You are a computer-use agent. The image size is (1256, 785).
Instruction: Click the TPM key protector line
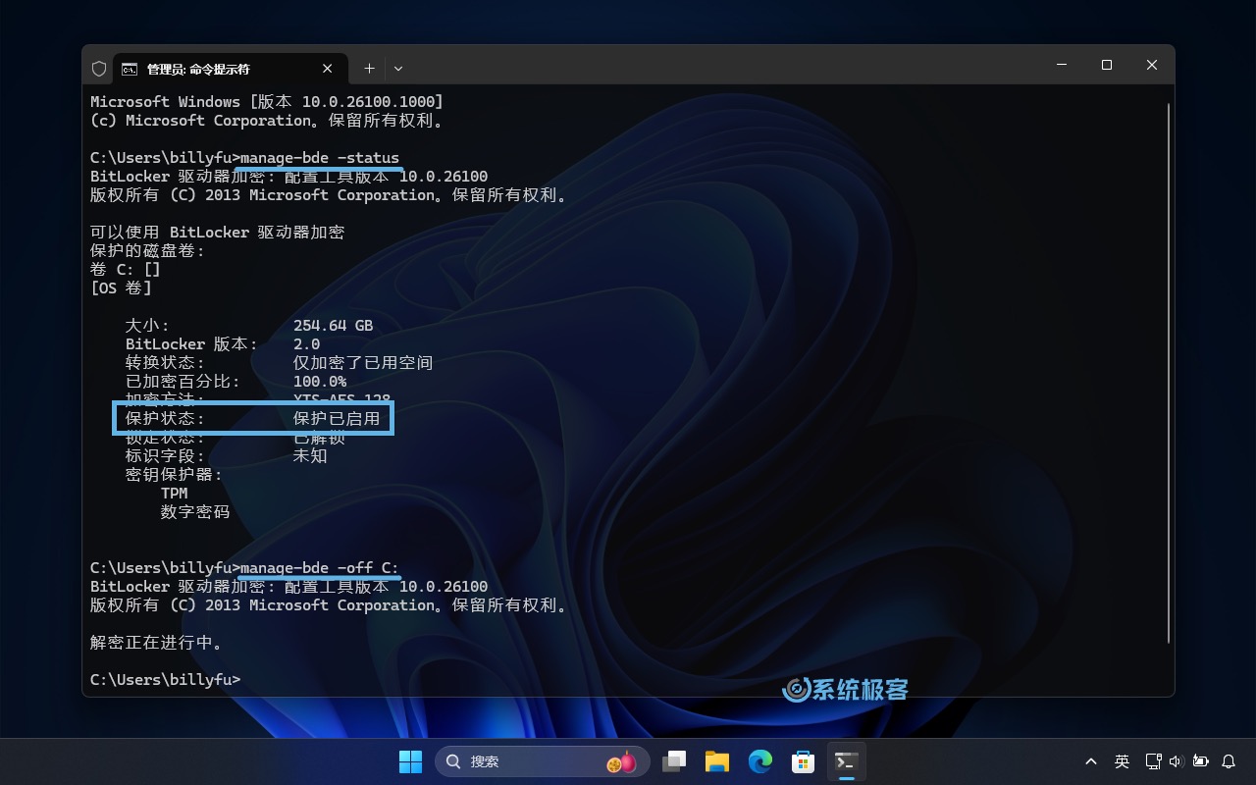175,494
